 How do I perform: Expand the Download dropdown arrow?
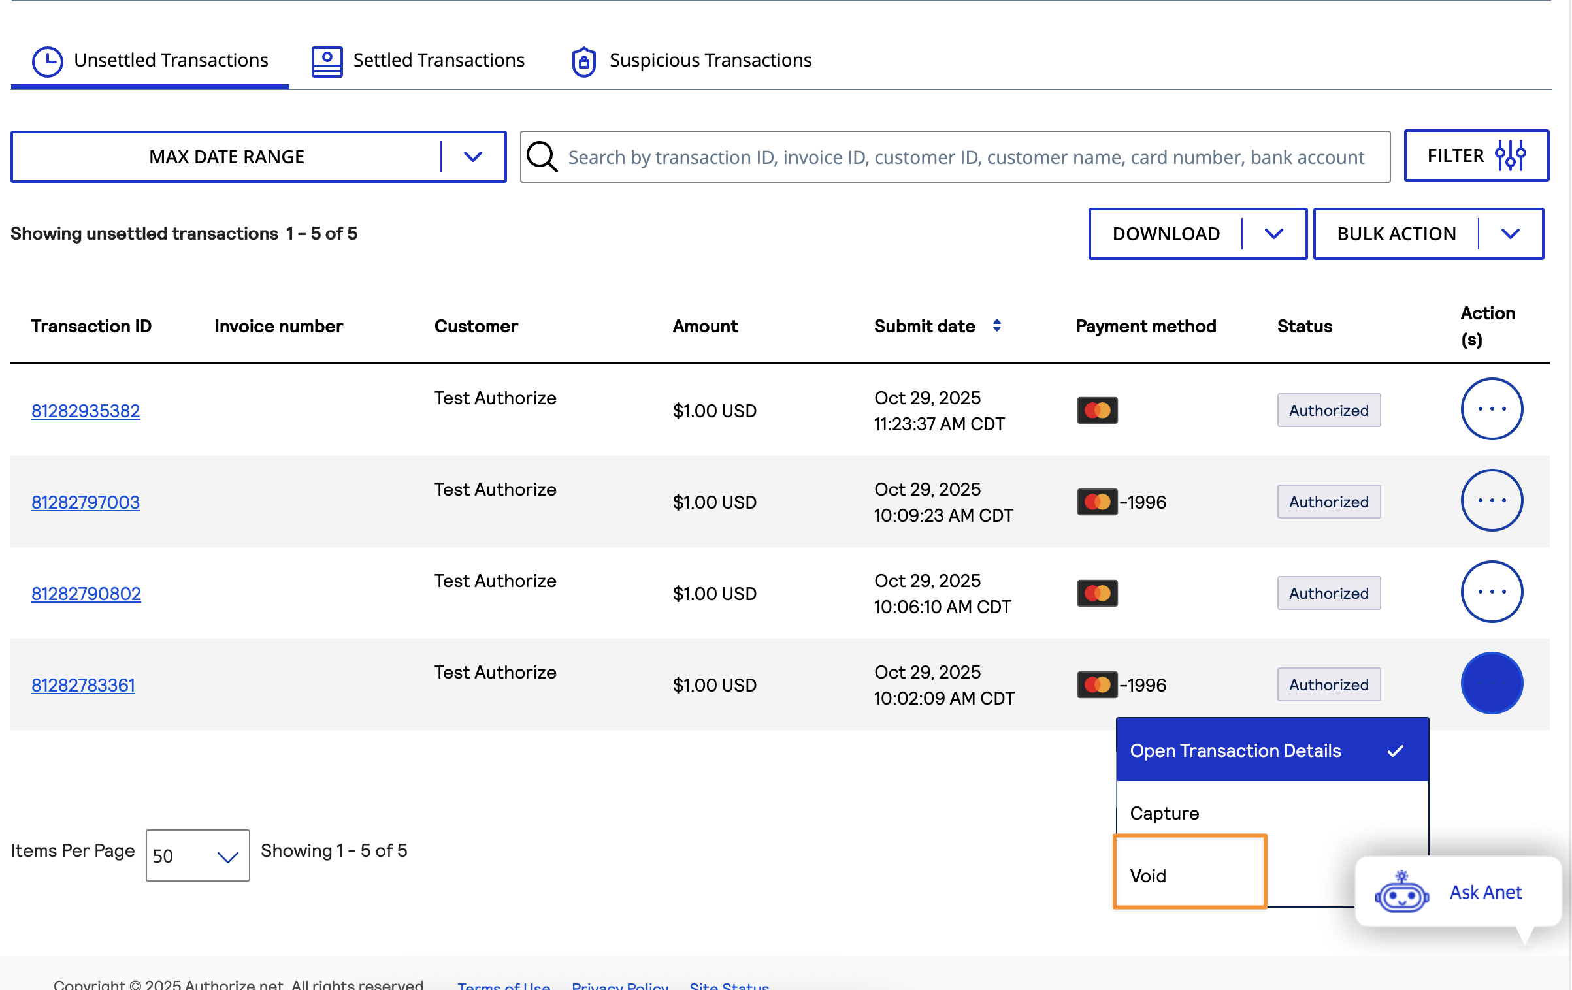(x=1273, y=234)
